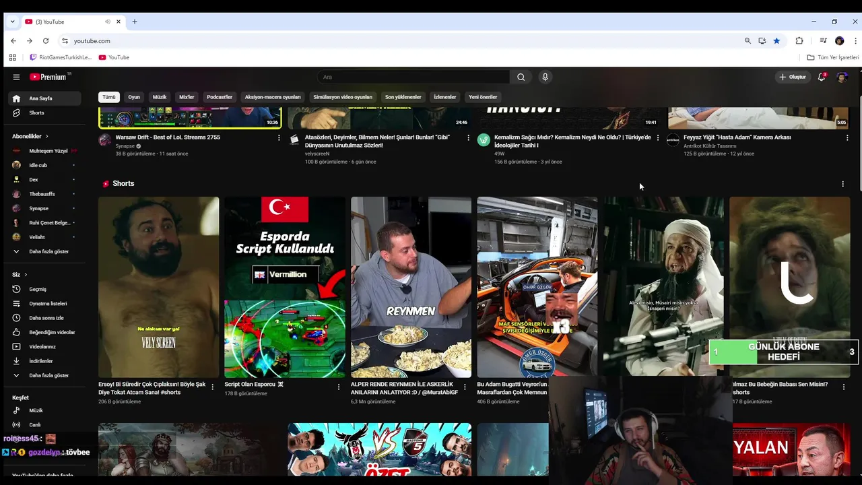Open the account avatar menu
Screen dimensions: 862x485
(842, 77)
